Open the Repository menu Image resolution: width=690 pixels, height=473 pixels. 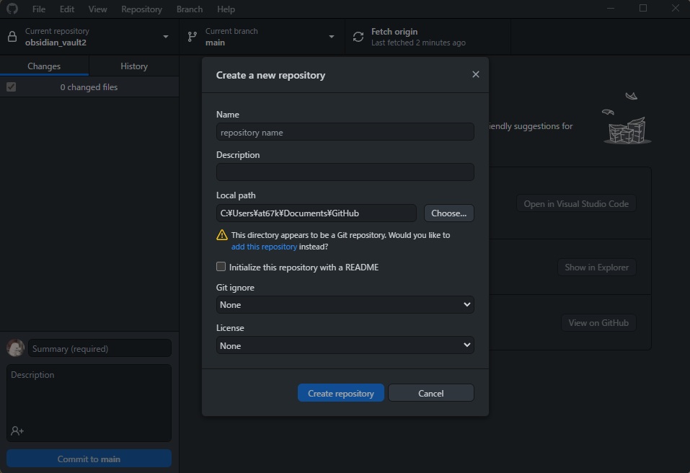point(141,9)
